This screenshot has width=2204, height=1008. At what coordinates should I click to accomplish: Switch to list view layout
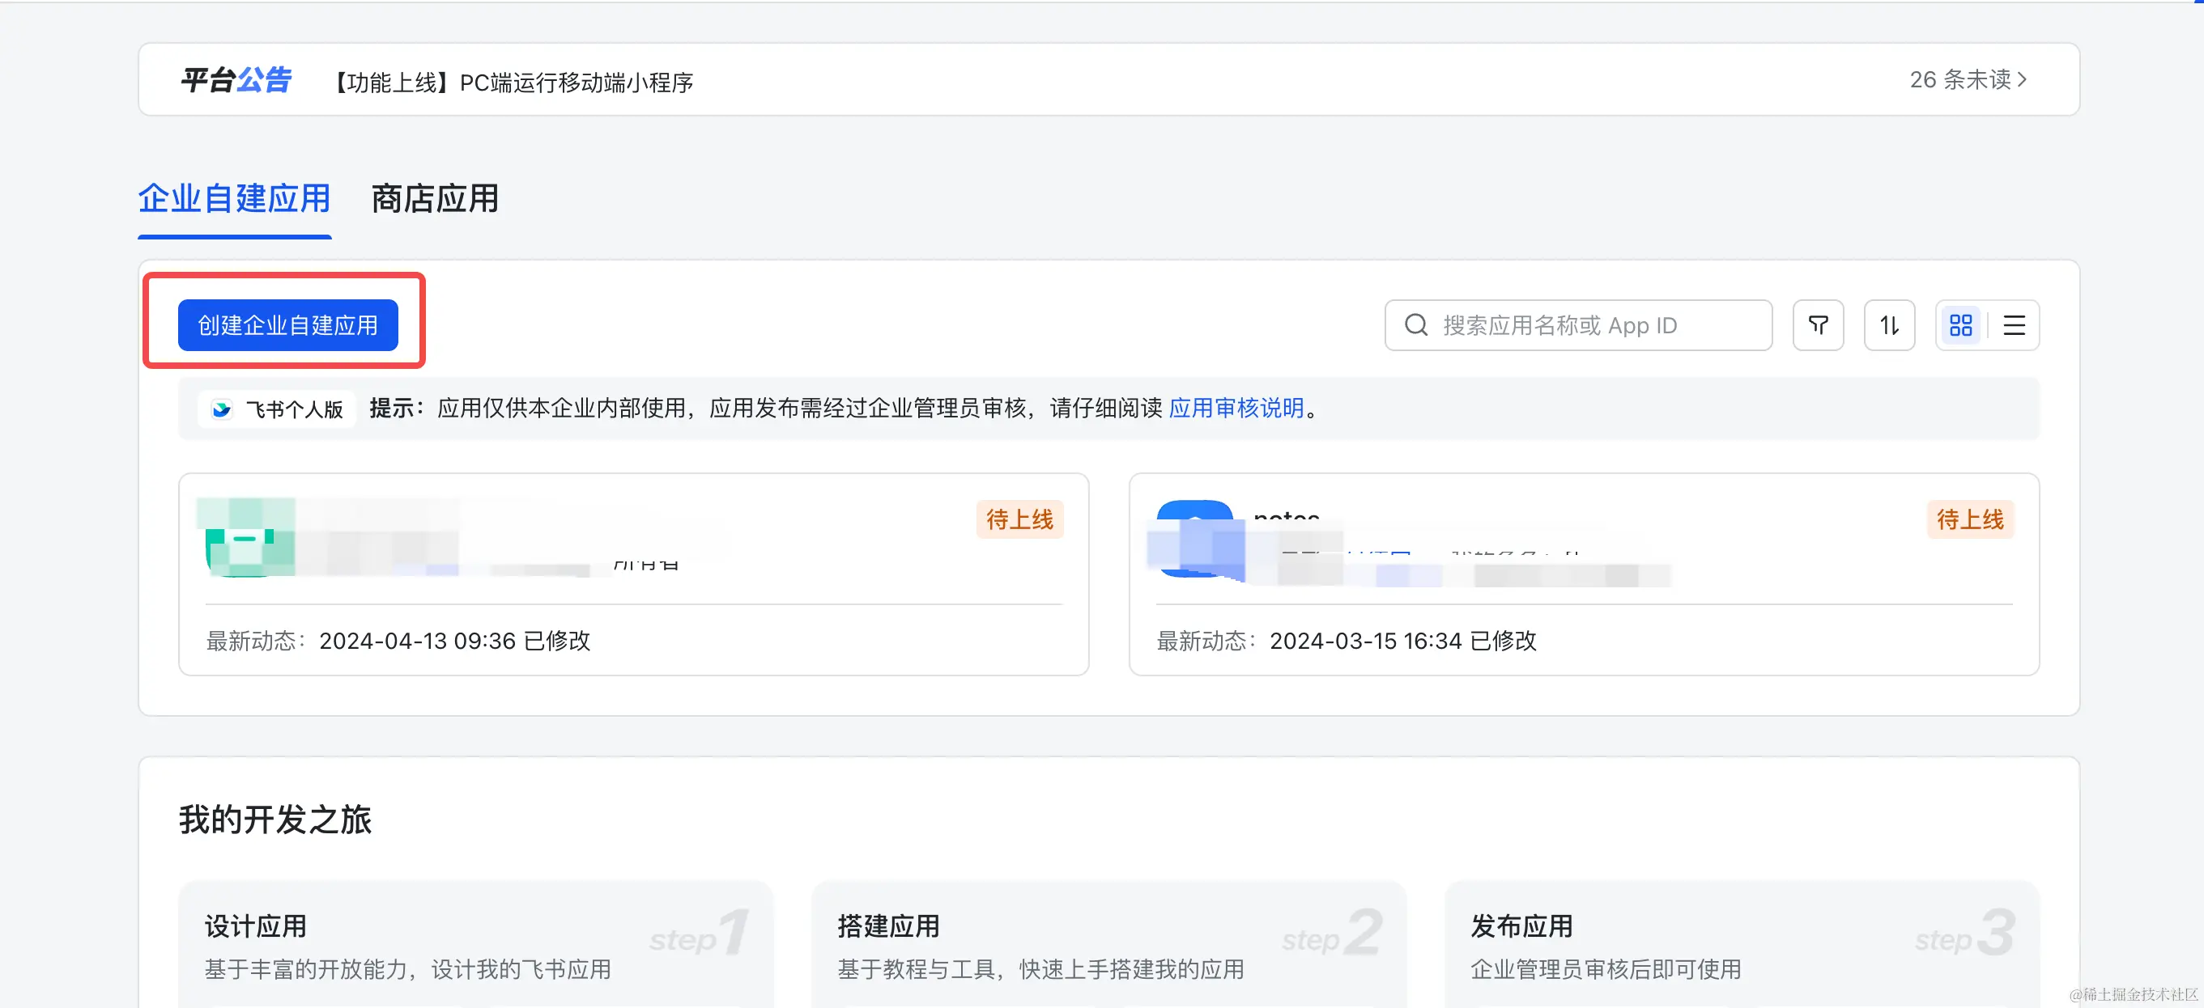(2014, 325)
